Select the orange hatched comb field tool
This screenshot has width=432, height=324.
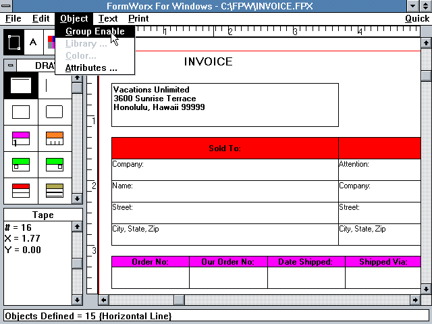coord(55,138)
